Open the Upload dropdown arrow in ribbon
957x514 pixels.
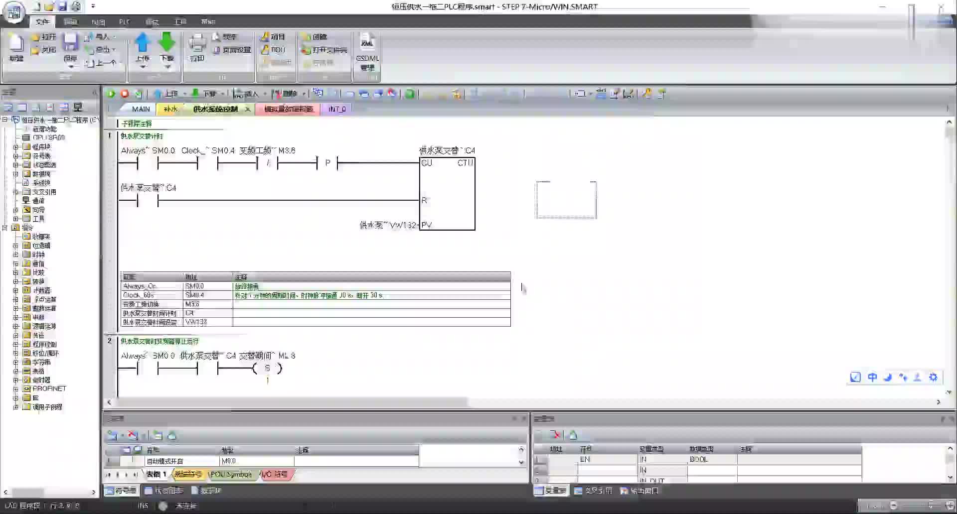pos(143,67)
